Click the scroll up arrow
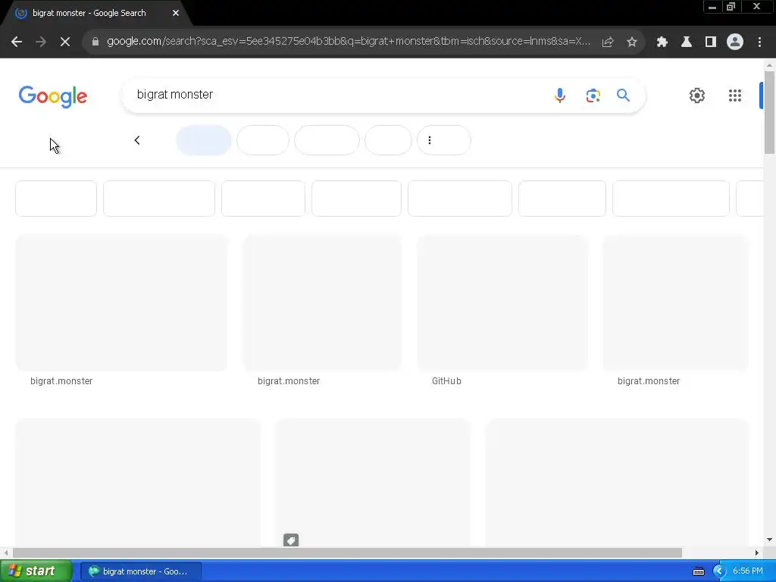The image size is (776, 582). coord(769,64)
